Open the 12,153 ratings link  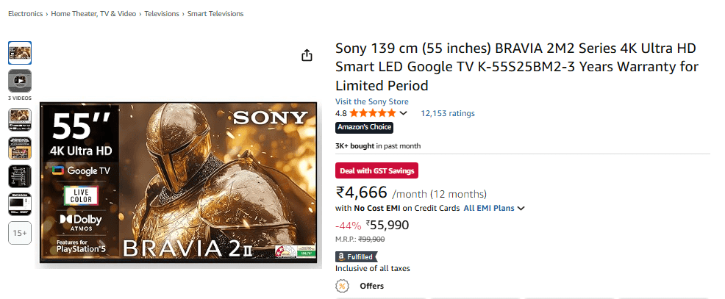click(447, 113)
